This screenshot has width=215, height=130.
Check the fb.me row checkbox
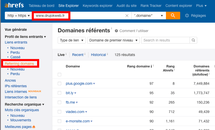click(59, 102)
